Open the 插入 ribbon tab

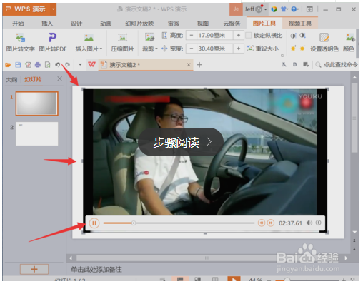[x=47, y=24]
